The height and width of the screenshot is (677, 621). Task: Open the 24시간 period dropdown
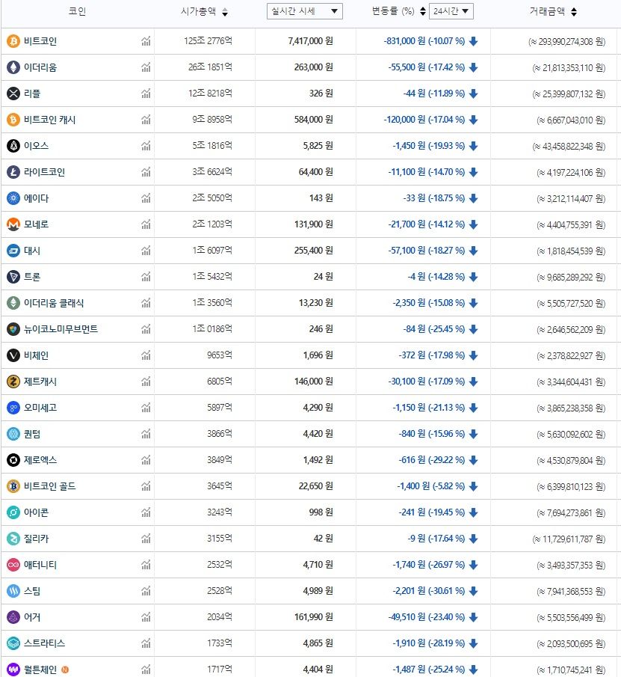(451, 11)
